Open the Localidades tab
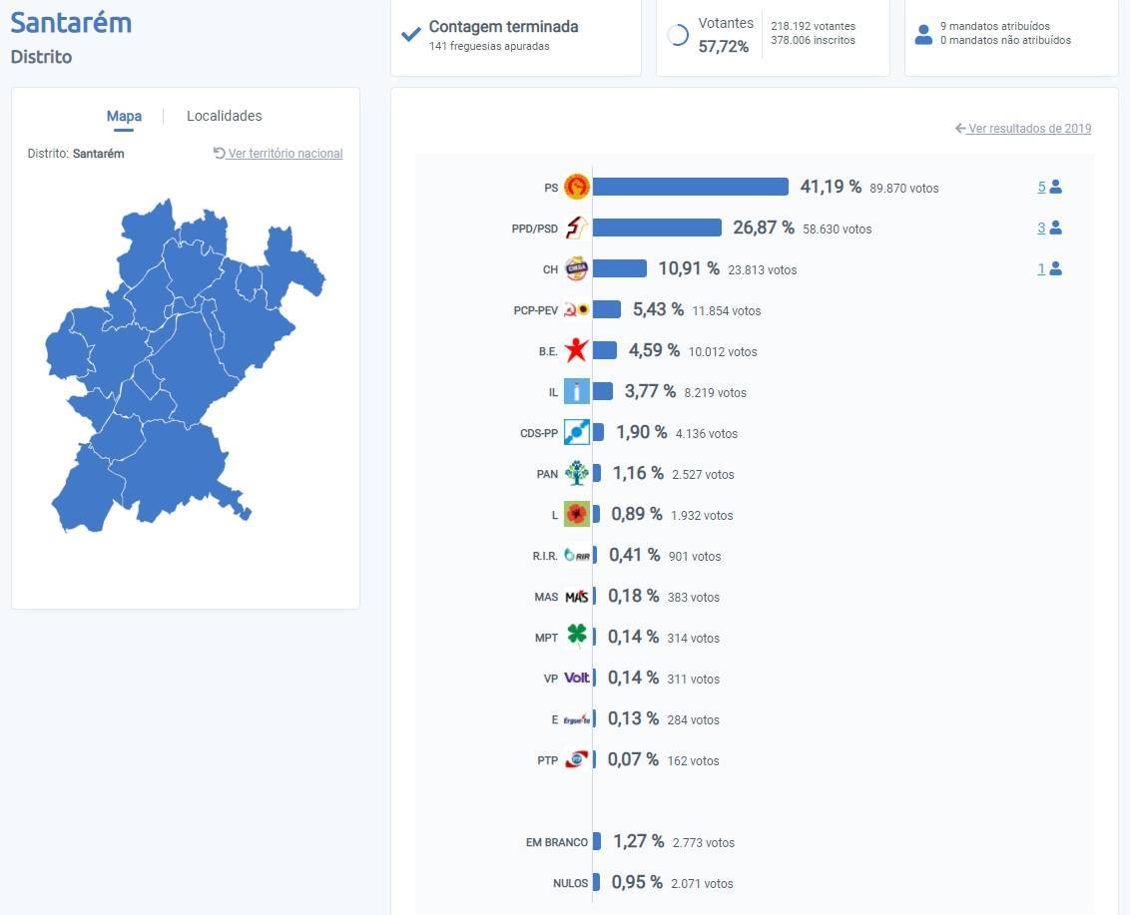 (225, 116)
